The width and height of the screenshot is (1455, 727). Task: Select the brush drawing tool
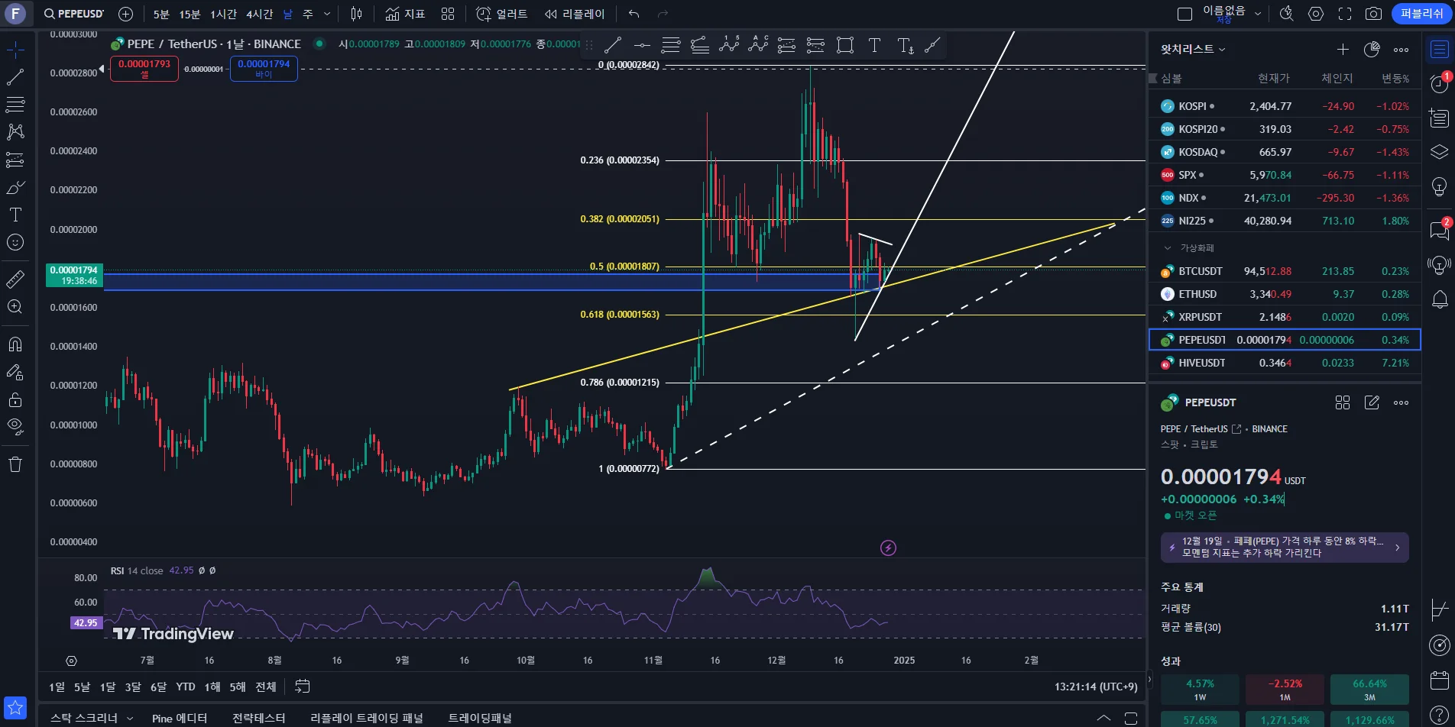point(15,187)
